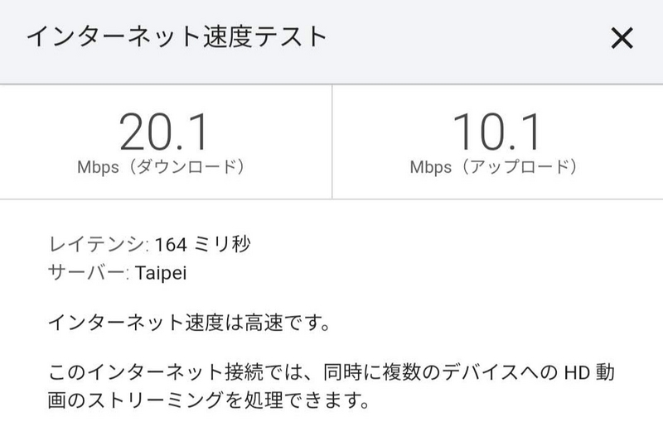Click the インターネット速度は高速です message
Screen dimensions: 663x431
(190, 323)
